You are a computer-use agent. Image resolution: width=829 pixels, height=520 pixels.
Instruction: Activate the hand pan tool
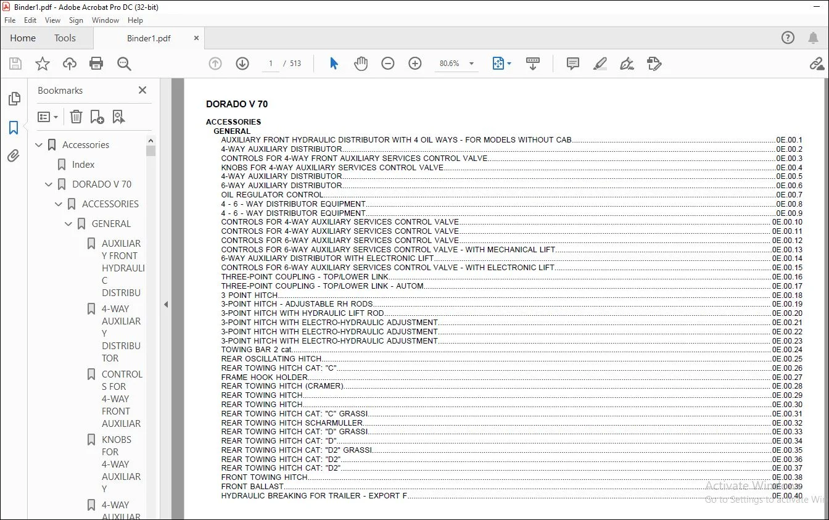pyautogui.click(x=361, y=64)
